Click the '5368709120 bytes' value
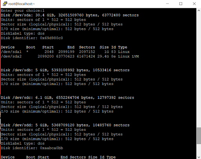The height and width of the screenshot is (159, 201). point(70,125)
